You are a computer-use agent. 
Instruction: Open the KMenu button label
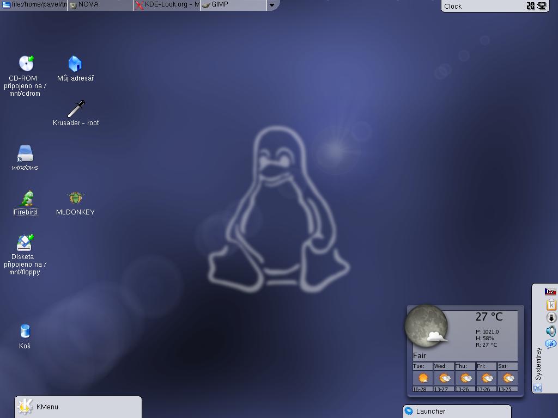[47, 407]
